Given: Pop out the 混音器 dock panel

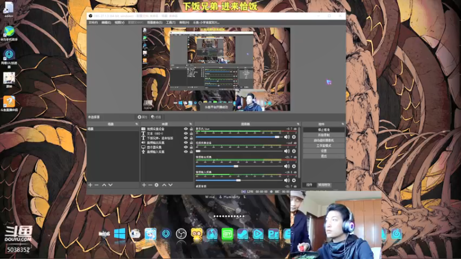Looking at the screenshot, I should tap(298, 124).
